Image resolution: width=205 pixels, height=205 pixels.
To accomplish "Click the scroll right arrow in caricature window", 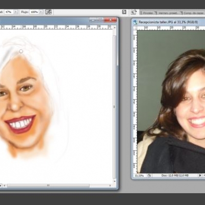I will 111,186.
